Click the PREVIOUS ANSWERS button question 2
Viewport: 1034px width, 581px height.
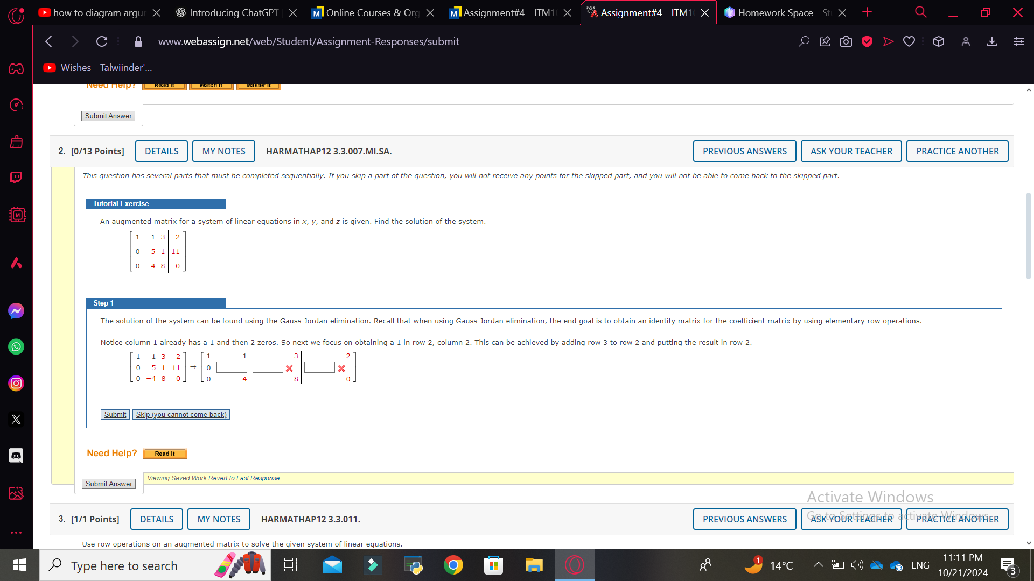pos(744,151)
